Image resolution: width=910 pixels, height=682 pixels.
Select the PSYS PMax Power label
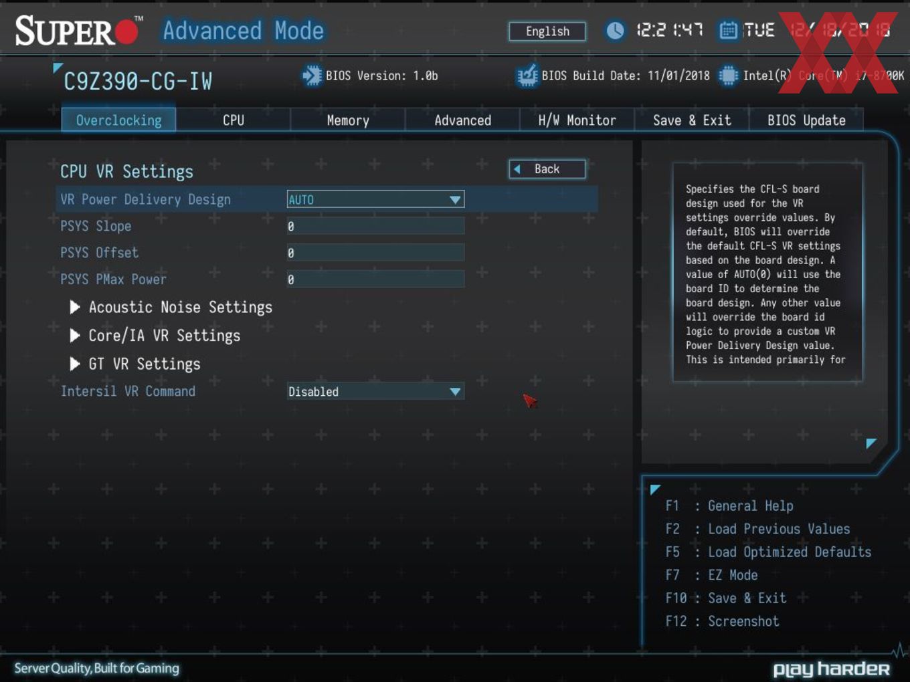[x=114, y=279]
